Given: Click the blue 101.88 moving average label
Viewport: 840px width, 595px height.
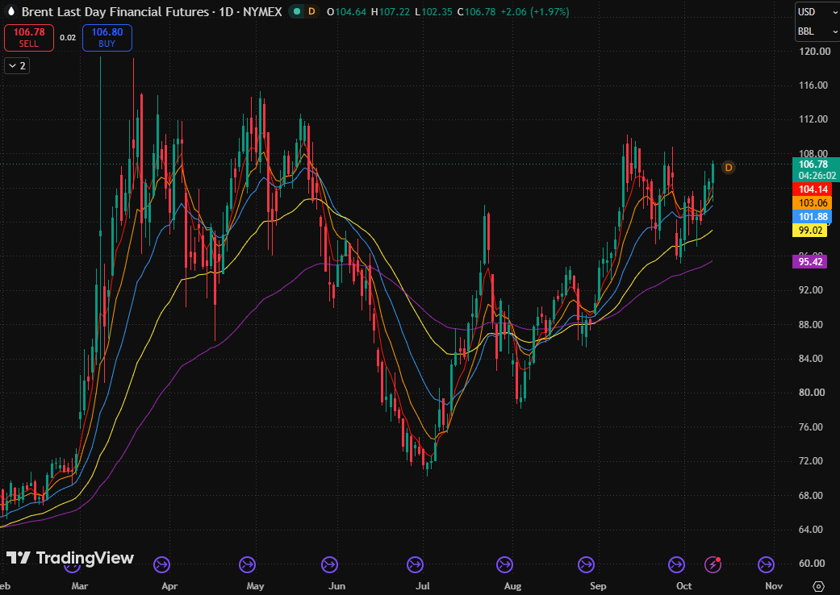Looking at the screenshot, I should tap(813, 217).
